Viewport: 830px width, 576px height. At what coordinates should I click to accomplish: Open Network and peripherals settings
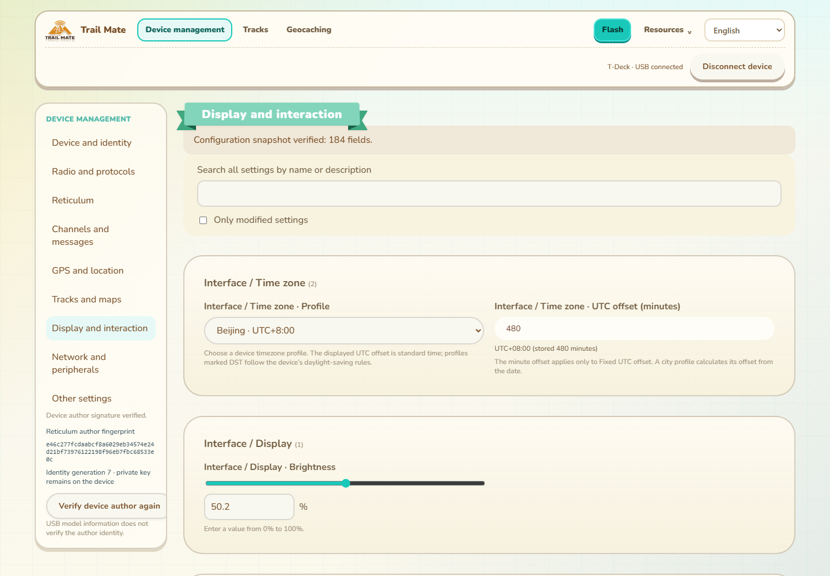click(x=101, y=363)
